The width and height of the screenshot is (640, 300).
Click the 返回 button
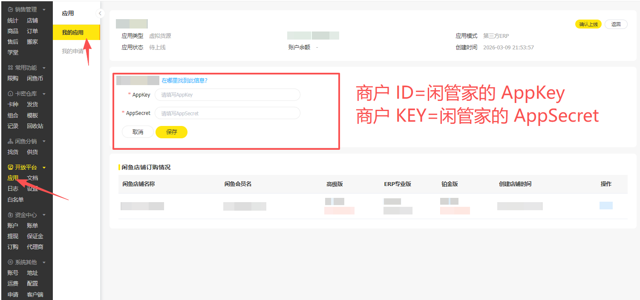click(x=616, y=24)
